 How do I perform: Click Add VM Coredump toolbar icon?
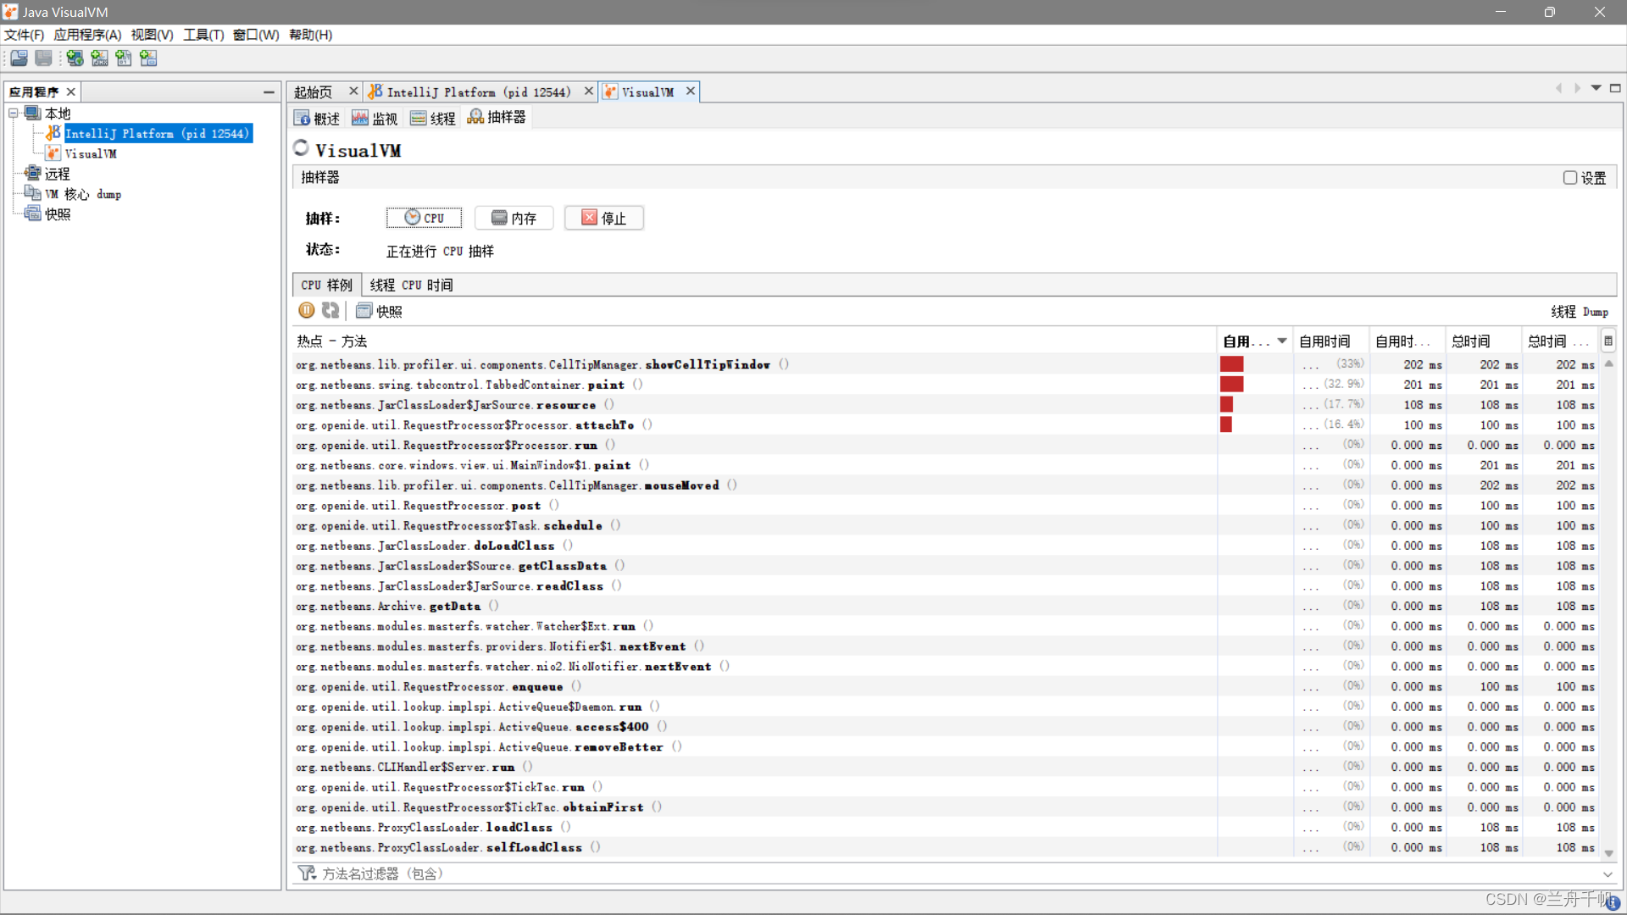click(124, 58)
